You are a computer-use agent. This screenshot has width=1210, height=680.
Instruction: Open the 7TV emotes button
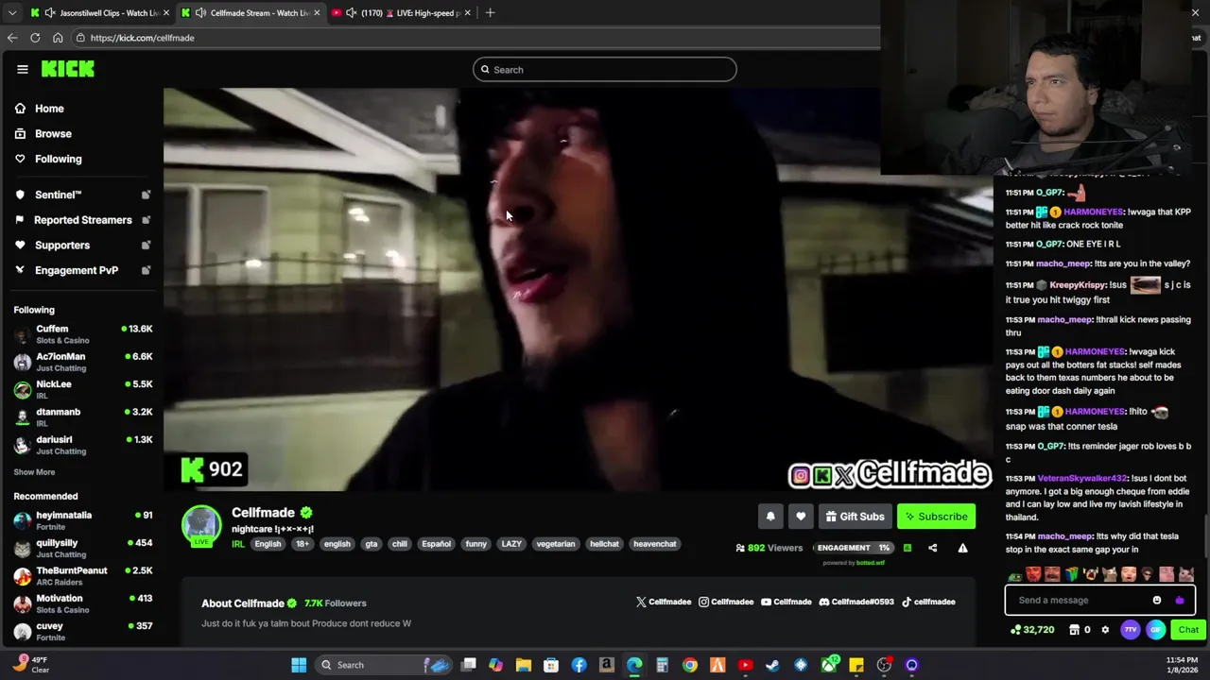[x=1131, y=630]
